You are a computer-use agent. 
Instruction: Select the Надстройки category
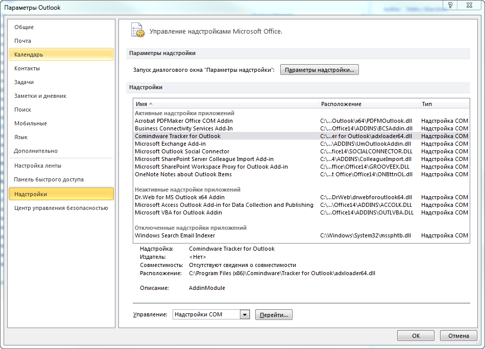pyautogui.click(x=61, y=194)
